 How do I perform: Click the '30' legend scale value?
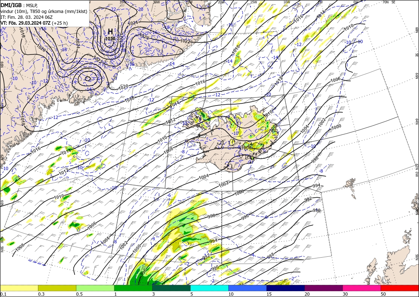click(x=345, y=294)
